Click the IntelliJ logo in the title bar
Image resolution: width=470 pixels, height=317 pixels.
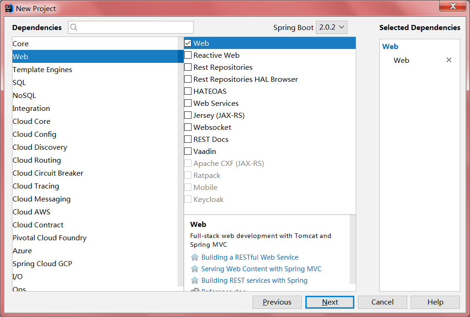[x=9, y=8]
